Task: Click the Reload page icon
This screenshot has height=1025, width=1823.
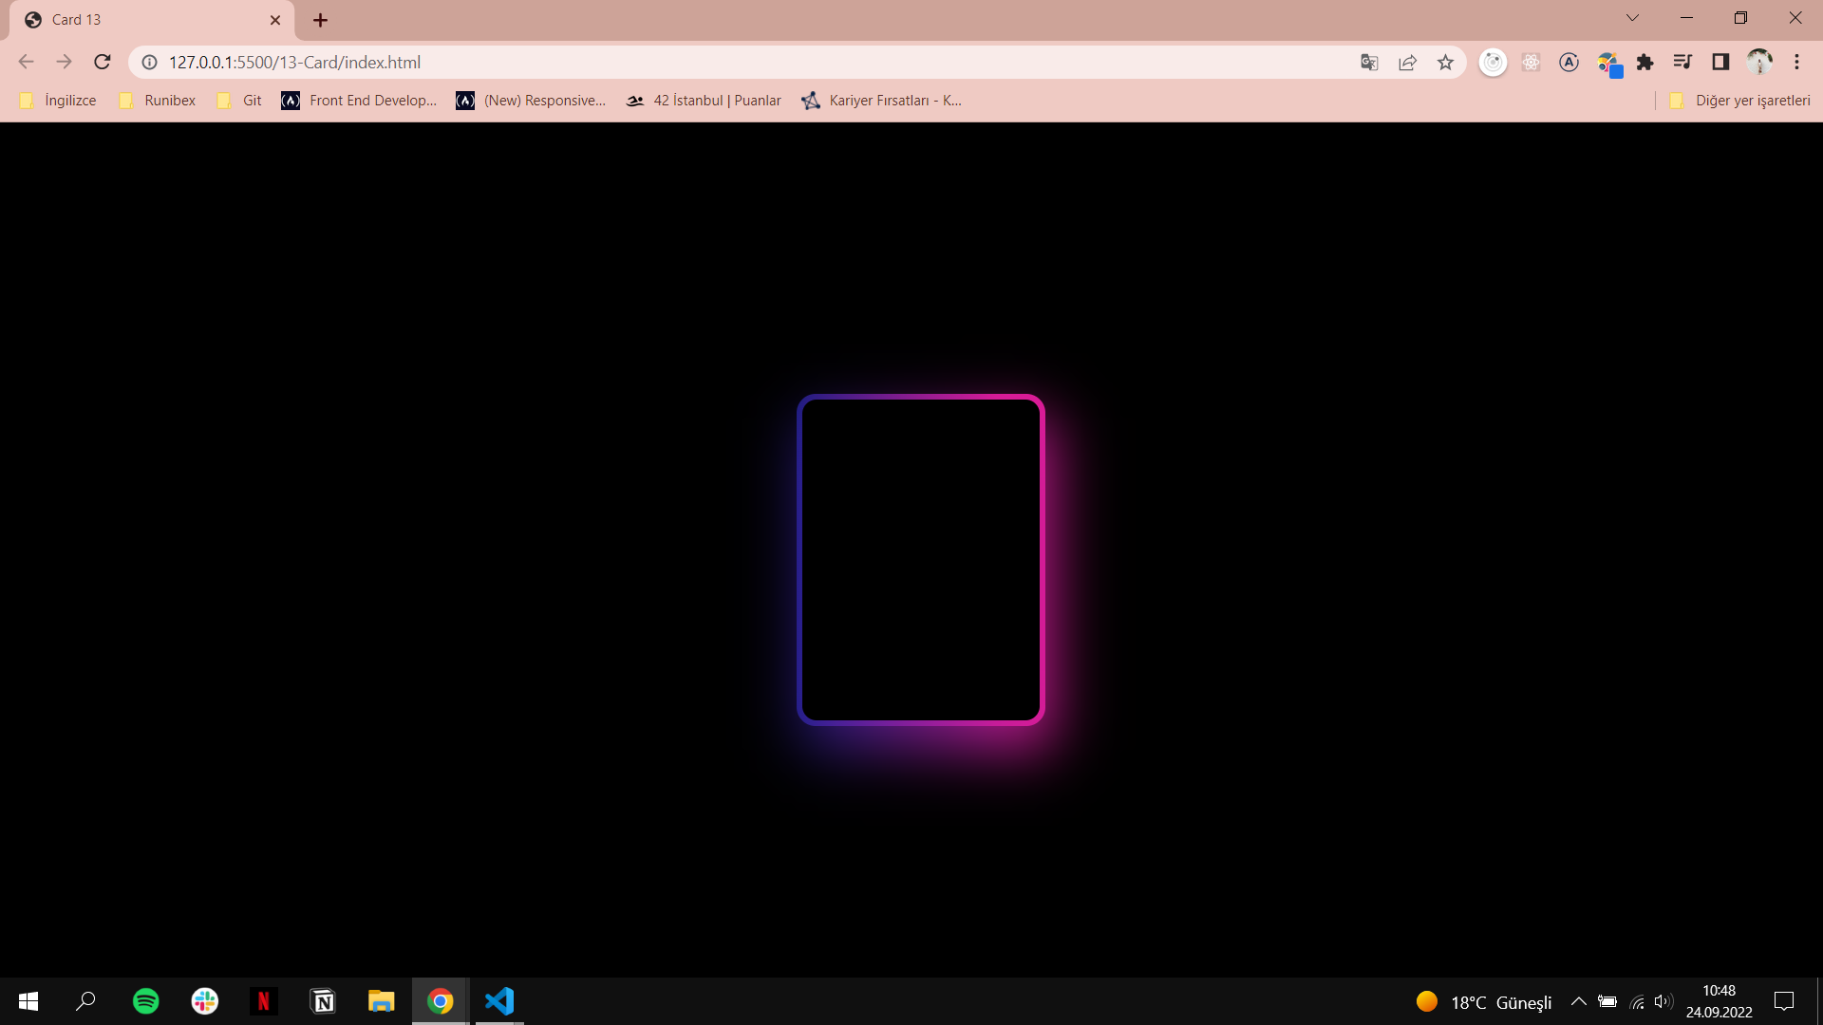Action: [103, 63]
